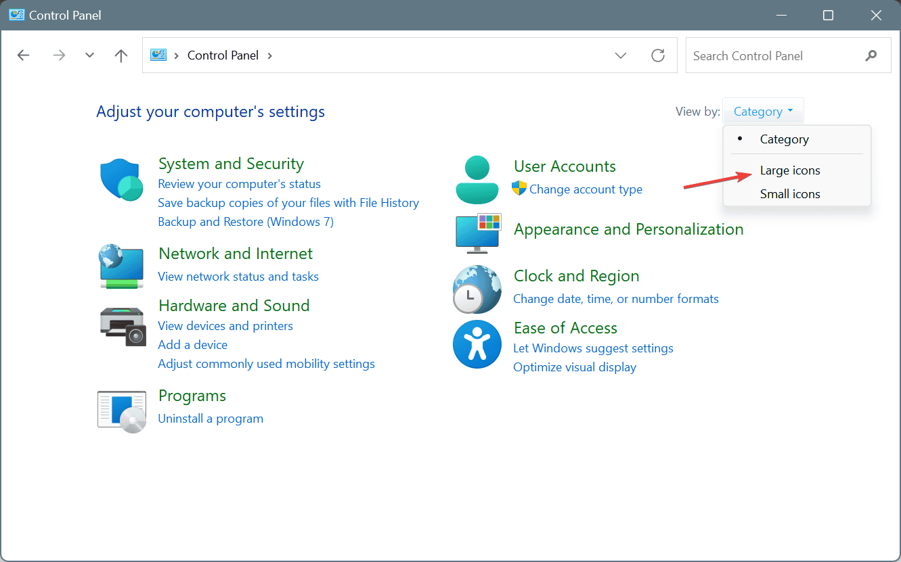The width and height of the screenshot is (901, 562).
Task: Click Let Windows suggest settings
Action: coord(593,348)
